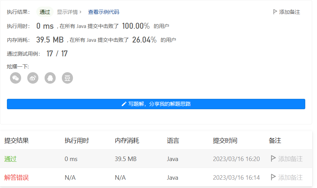Share result via the Douban icon
Screen dimensions: 317x188
pyautogui.click(x=67, y=78)
